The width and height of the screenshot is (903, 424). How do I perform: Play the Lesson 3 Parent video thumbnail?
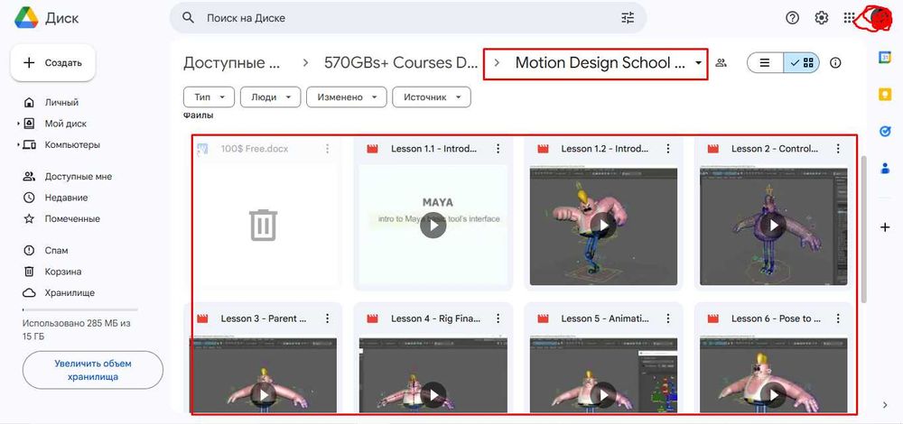[263, 374]
